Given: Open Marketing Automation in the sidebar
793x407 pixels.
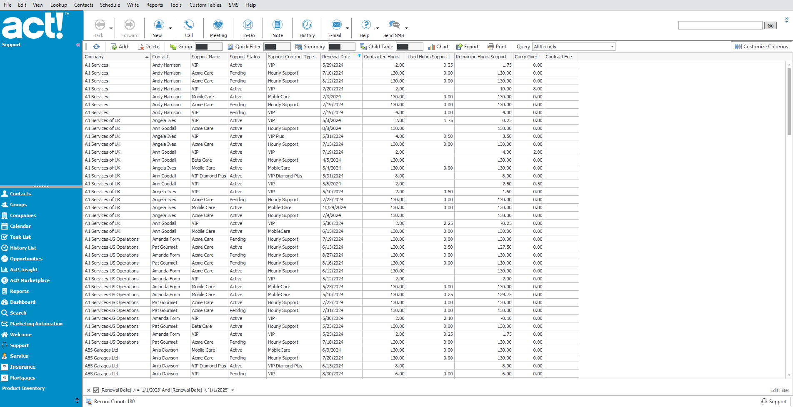Looking at the screenshot, I should (x=36, y=324).
